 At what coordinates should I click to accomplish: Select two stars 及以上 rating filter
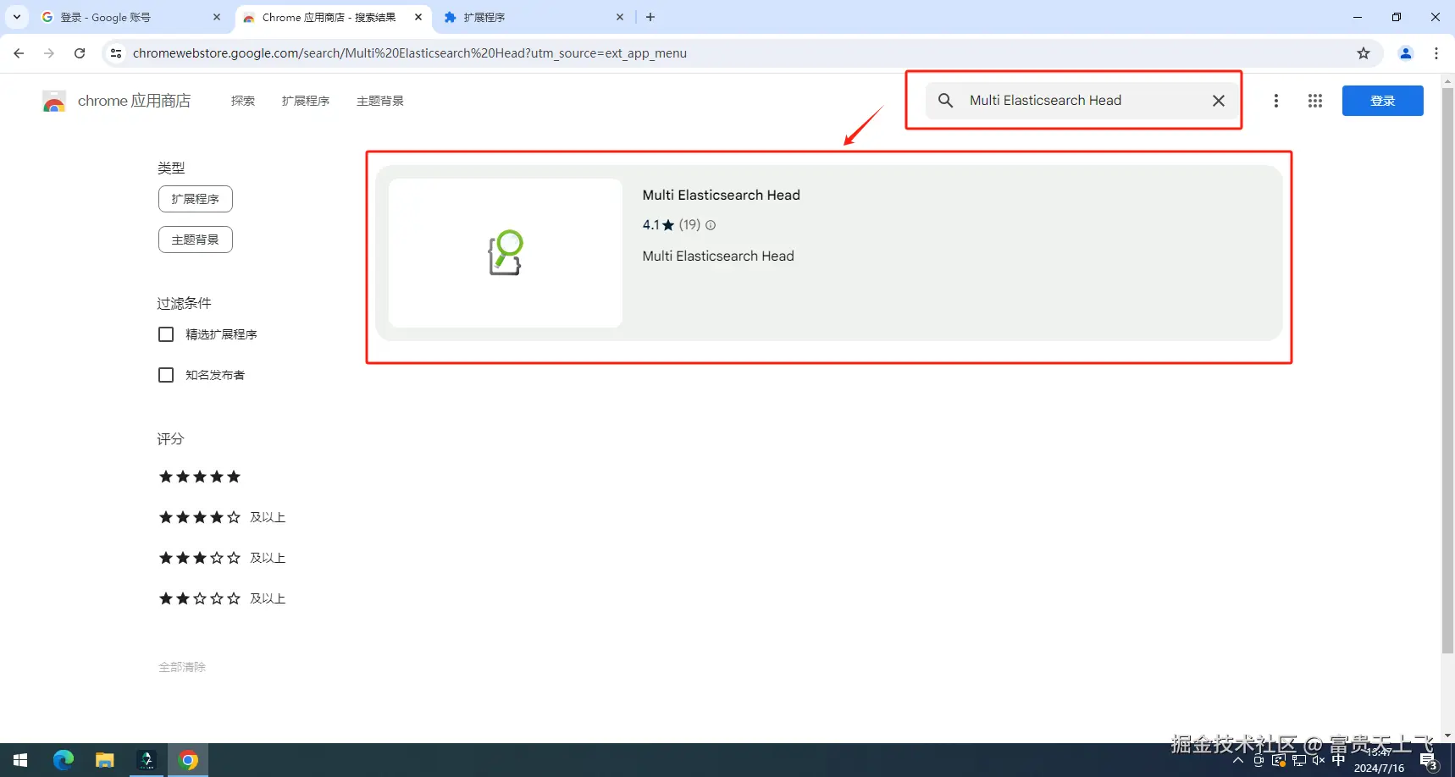click(x=222, y=598)
